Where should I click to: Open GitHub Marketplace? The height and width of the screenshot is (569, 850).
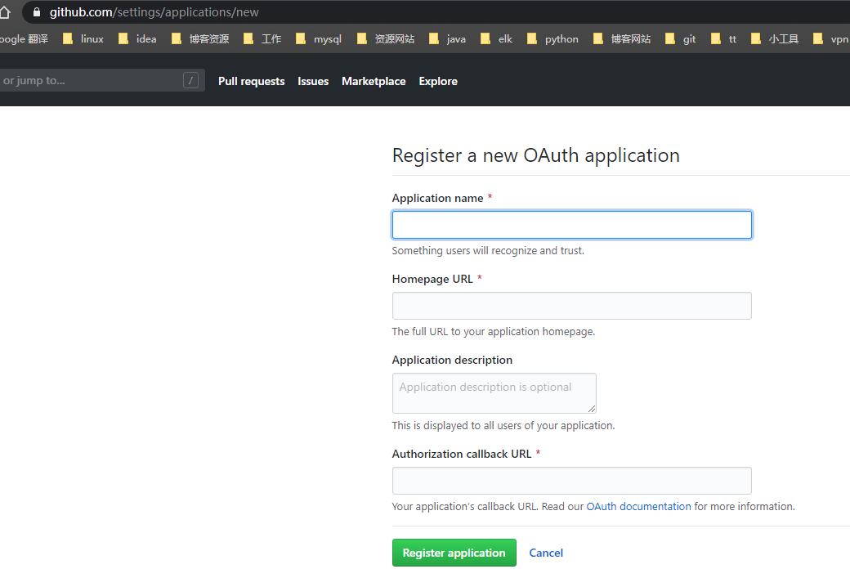coord(374,81)
